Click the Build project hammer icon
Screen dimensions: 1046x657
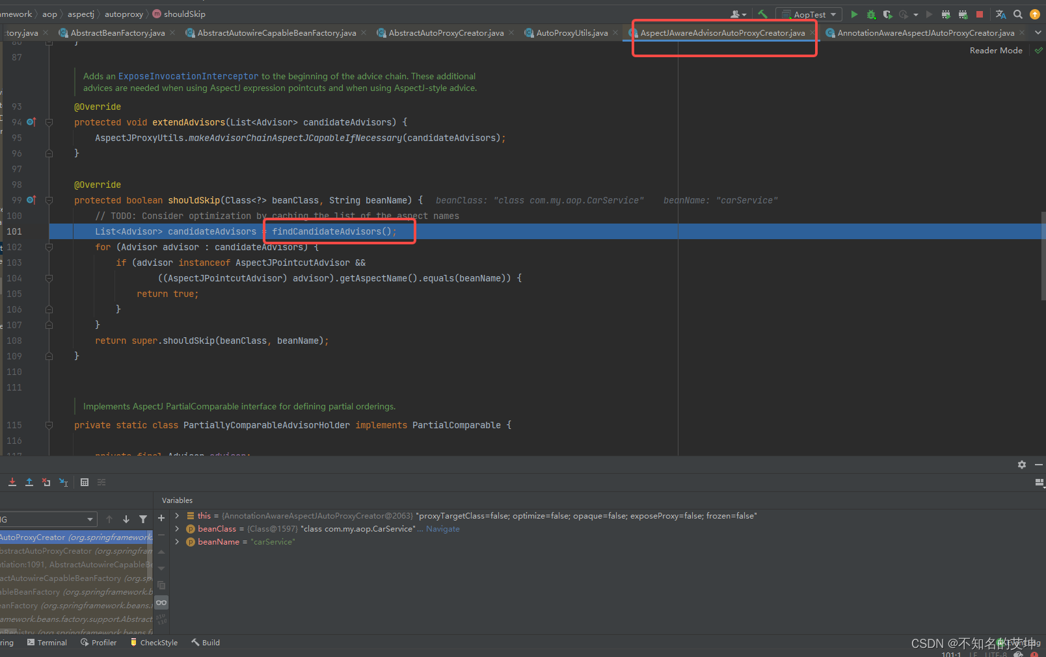point(762,14)
